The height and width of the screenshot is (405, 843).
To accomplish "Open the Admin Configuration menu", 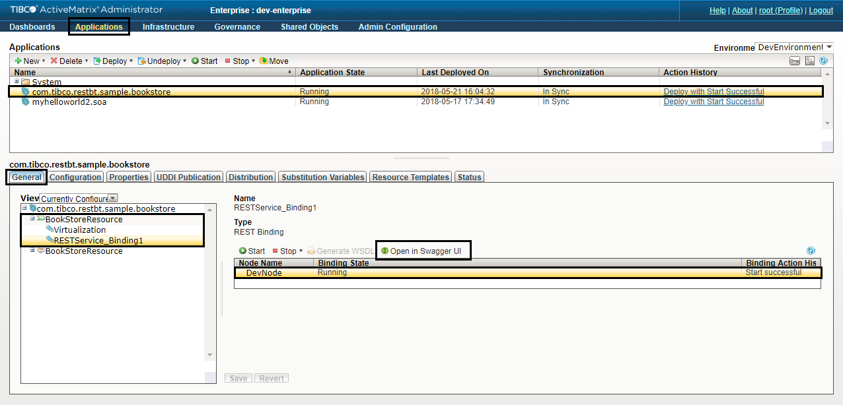I will (x=398, y=27).
